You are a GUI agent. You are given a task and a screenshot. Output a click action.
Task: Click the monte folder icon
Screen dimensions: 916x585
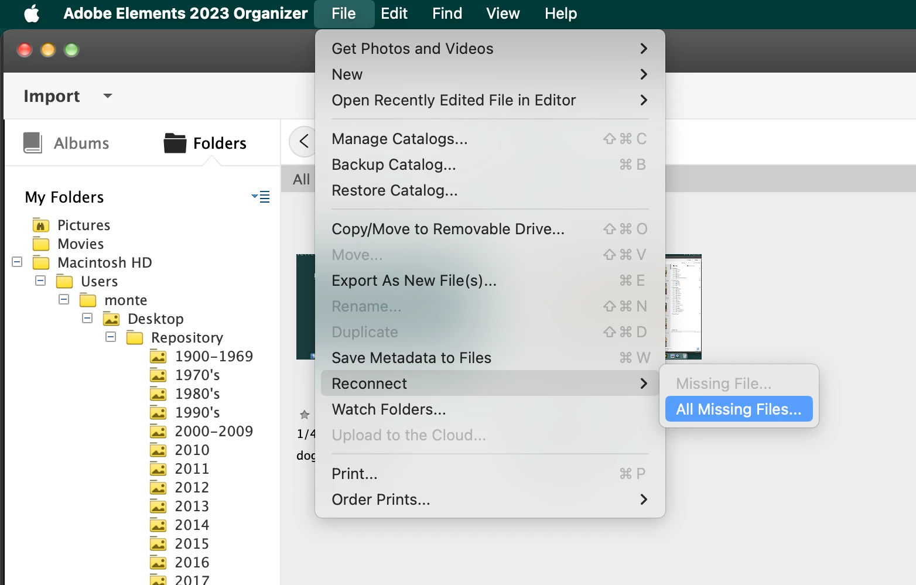[x=88, y=300]
